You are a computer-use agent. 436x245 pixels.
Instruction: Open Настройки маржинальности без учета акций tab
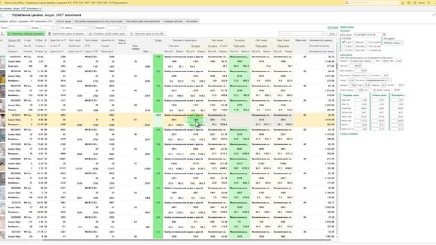(98, 21)
